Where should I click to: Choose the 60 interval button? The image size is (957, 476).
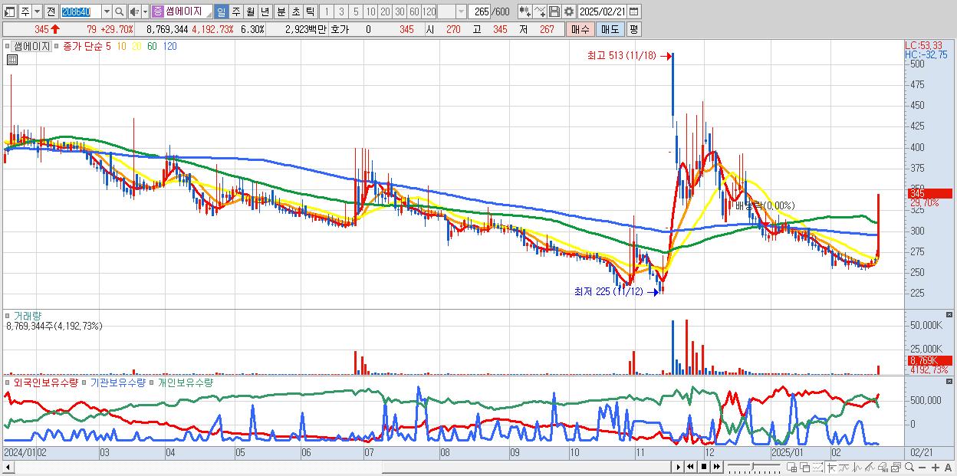414,11
